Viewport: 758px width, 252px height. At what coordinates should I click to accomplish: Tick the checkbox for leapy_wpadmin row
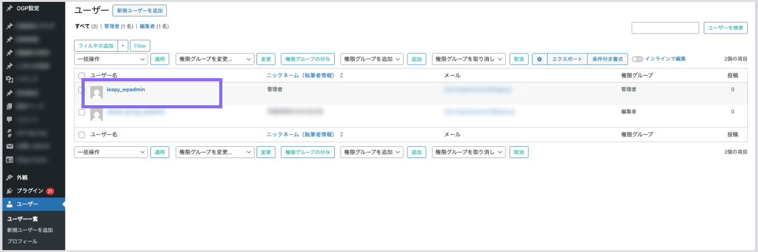point(81,90)
